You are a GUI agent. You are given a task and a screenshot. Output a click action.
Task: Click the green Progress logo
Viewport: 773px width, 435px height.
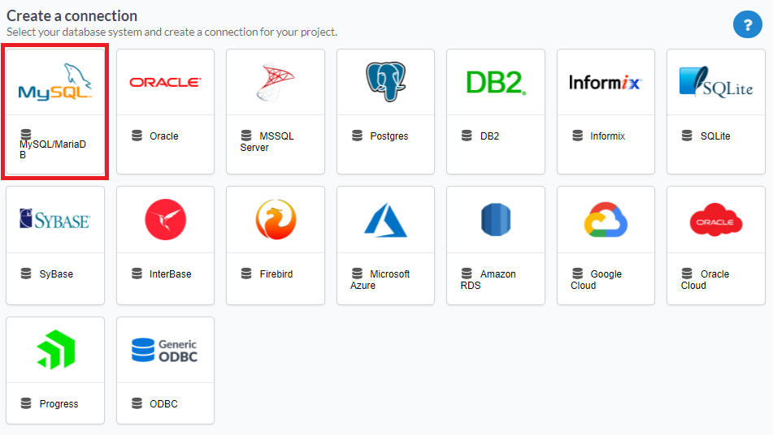tap(56, 349)
